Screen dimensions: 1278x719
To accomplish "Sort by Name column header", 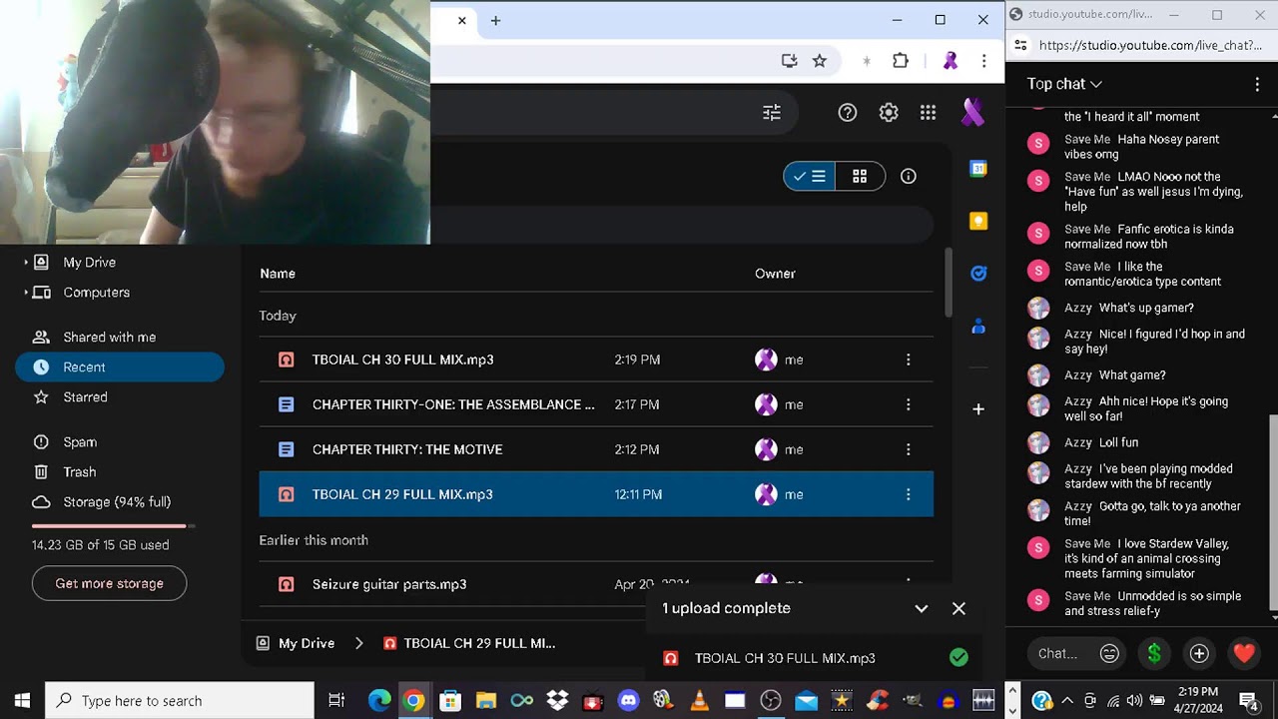I will pos(278,274).
